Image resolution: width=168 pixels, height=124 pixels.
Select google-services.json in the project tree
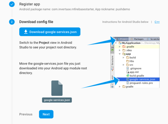point(142,79)
